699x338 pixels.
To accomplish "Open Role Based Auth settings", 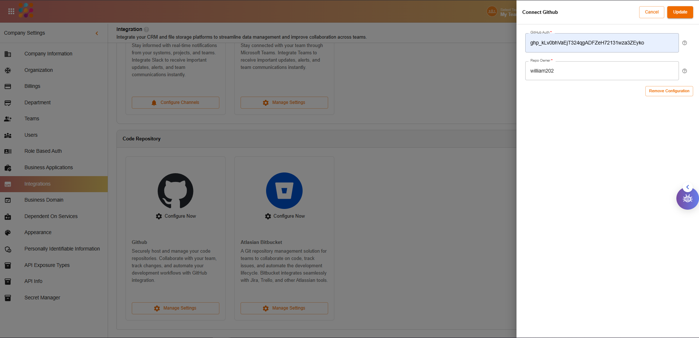I will point(43,151).
